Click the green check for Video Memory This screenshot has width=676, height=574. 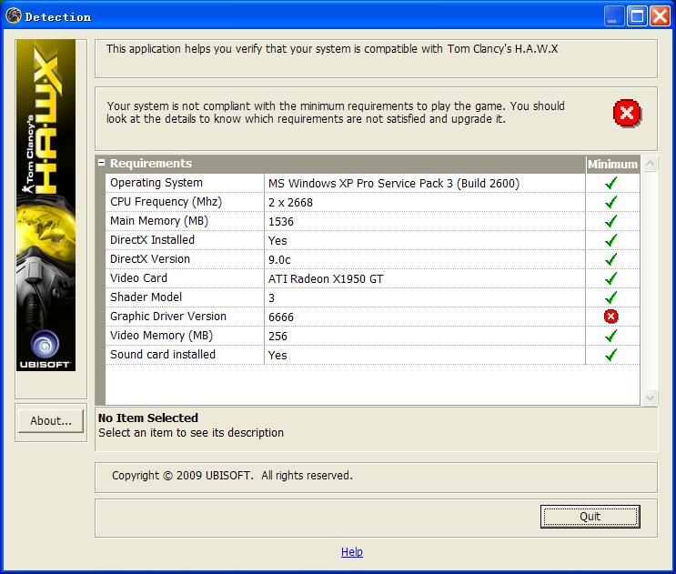click(x=610, y=336)
